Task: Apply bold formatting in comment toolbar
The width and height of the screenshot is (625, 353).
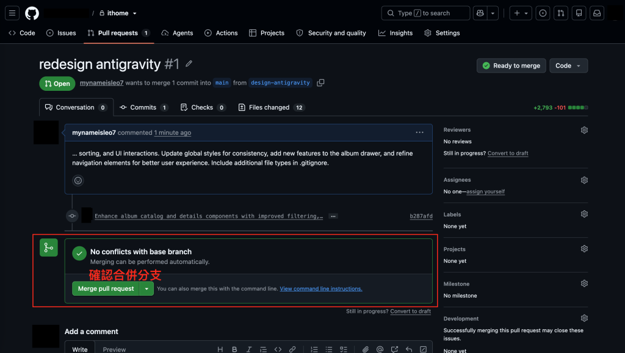Action: [x=234, y=349]
